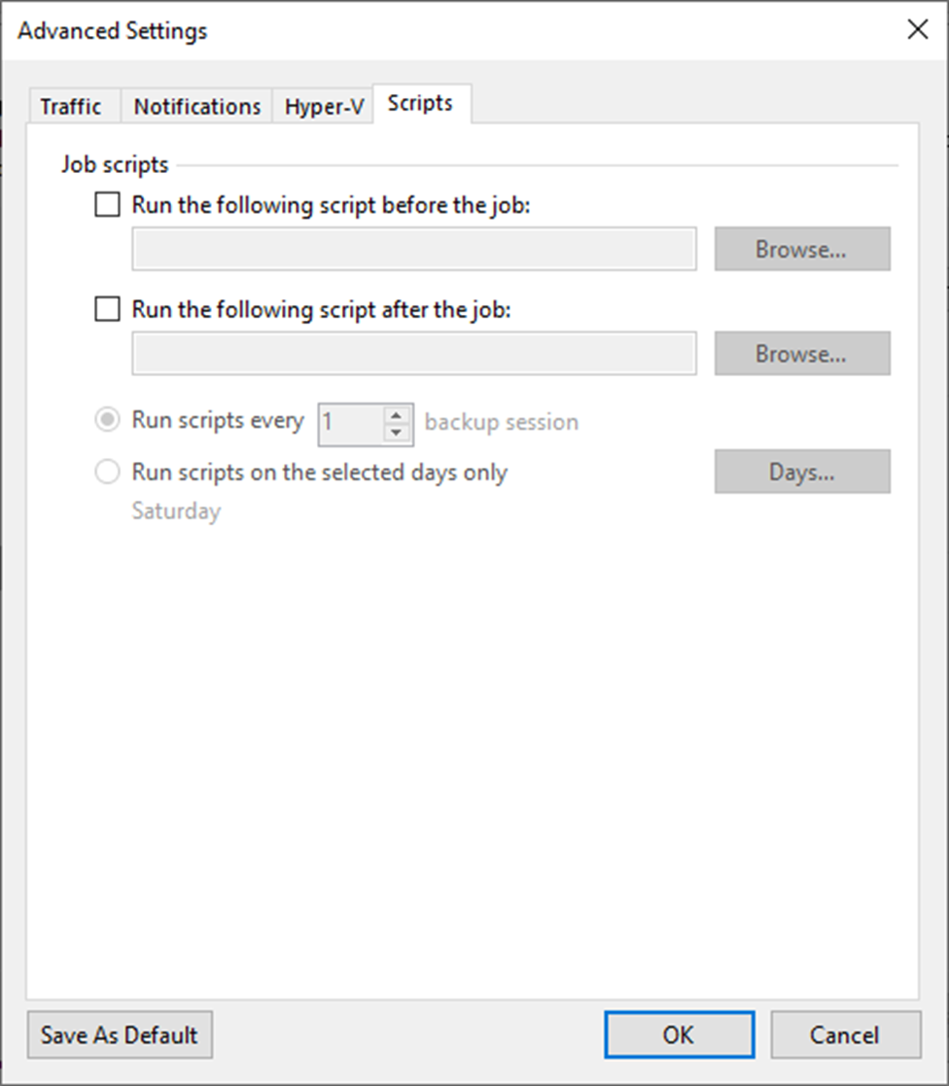Click Save As Default

click(120, 1034)
